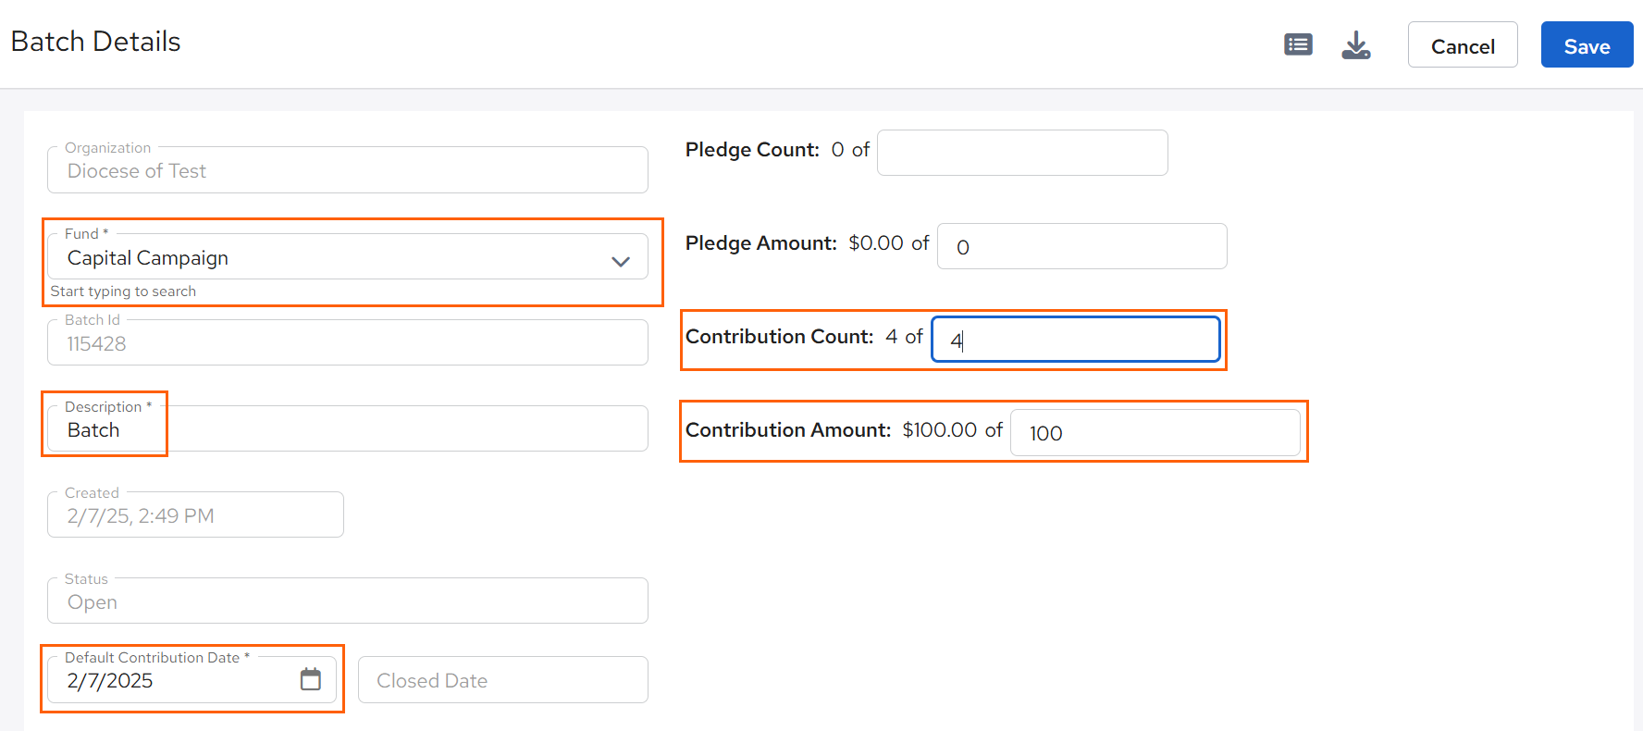Click the Save button

click(x=1587, y=44)
